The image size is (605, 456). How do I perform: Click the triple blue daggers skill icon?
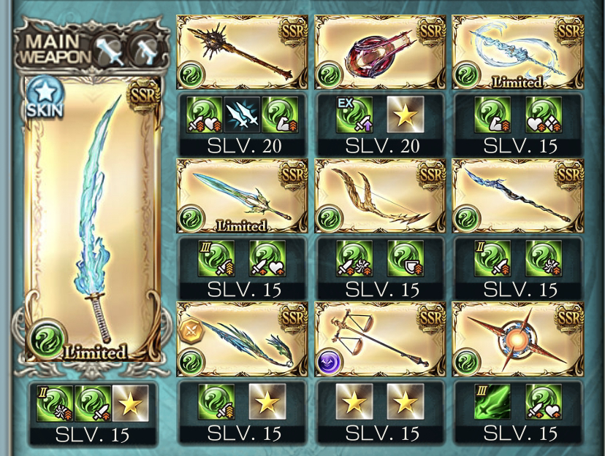click(x=242, y=115)
